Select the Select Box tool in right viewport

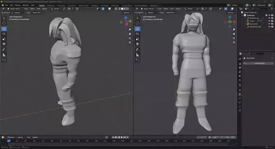(137, 18)
